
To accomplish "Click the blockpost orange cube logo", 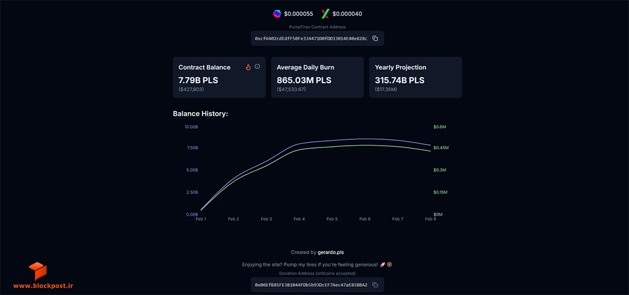I will [38, 271].
